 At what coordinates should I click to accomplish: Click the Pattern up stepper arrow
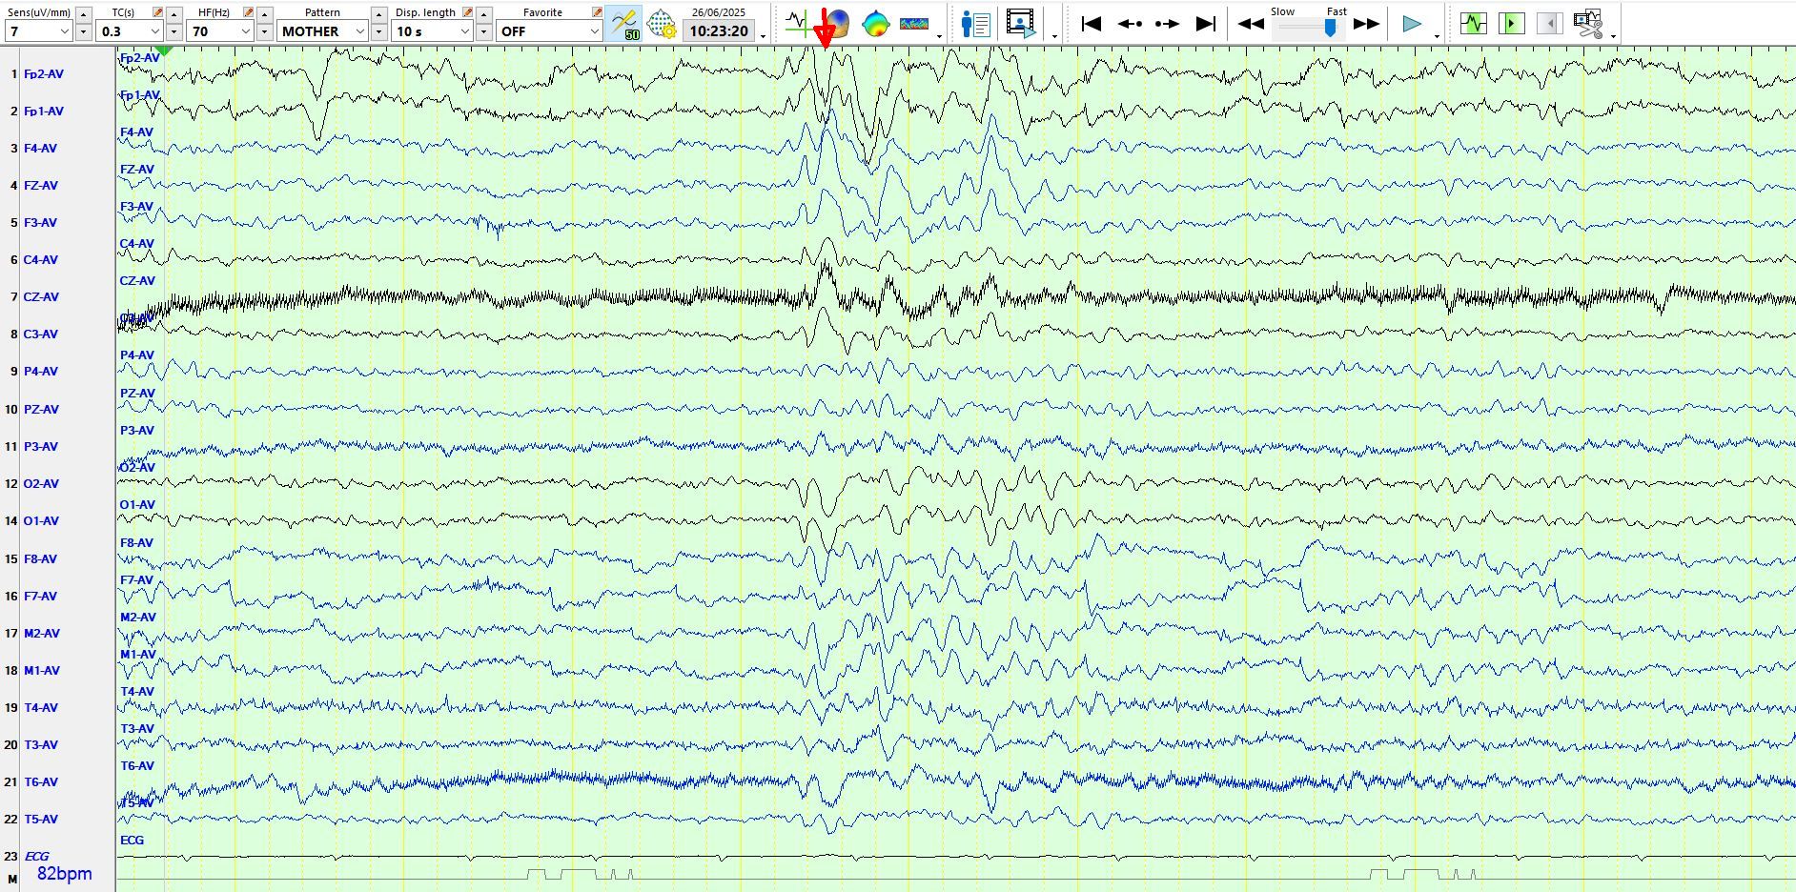tap(379, 13)
